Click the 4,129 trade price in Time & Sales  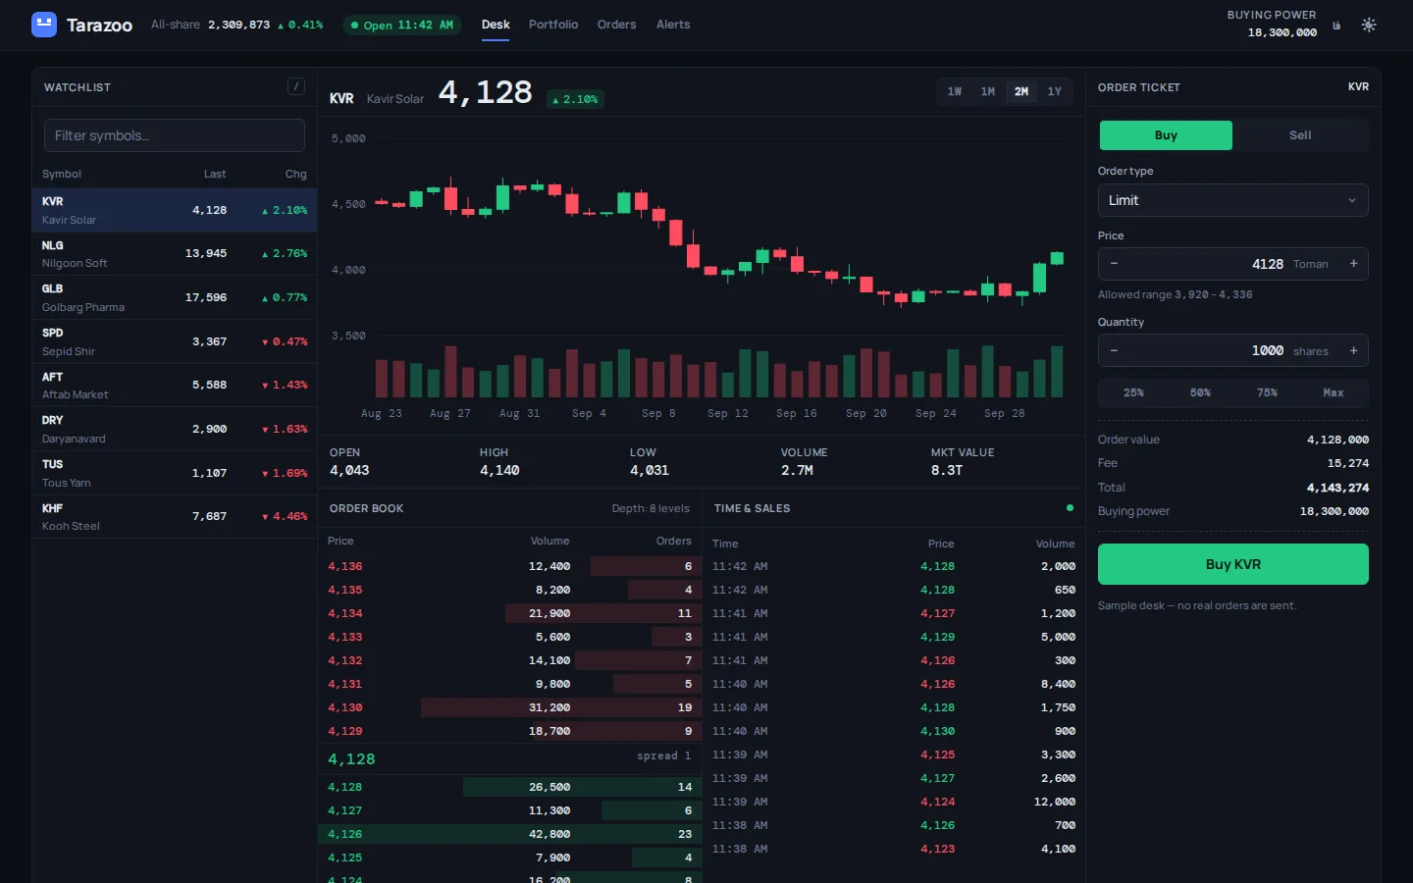[937, 637]
